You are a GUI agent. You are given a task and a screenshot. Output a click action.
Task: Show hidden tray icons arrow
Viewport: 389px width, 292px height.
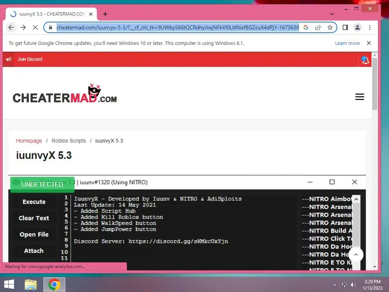(335, 285)
